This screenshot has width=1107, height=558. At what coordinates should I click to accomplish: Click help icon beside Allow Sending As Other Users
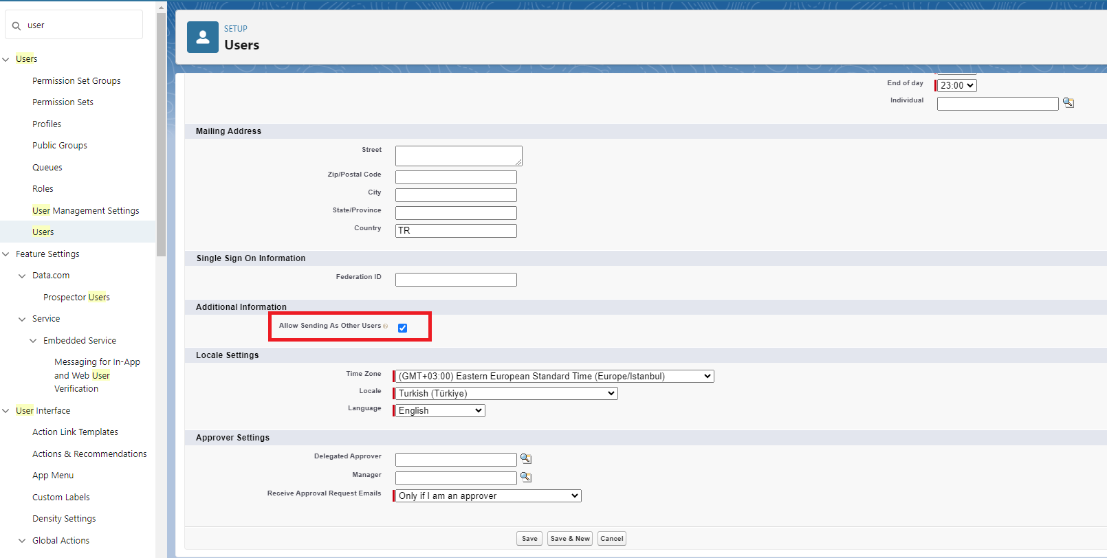pyautogui.click(x=385, y=326)
